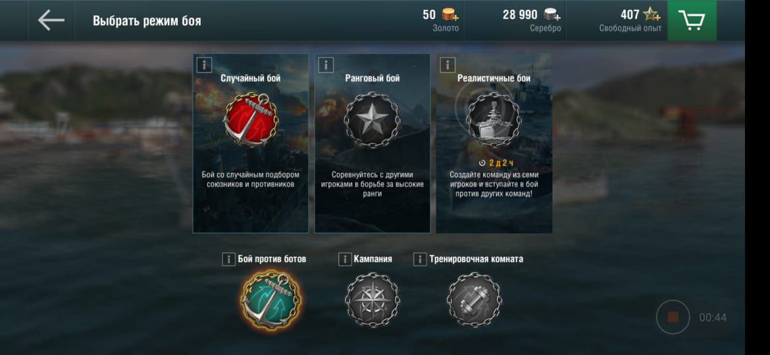Show info for Случайный бой card
This screenshot has width=770, height=355.
coord(204,64)
